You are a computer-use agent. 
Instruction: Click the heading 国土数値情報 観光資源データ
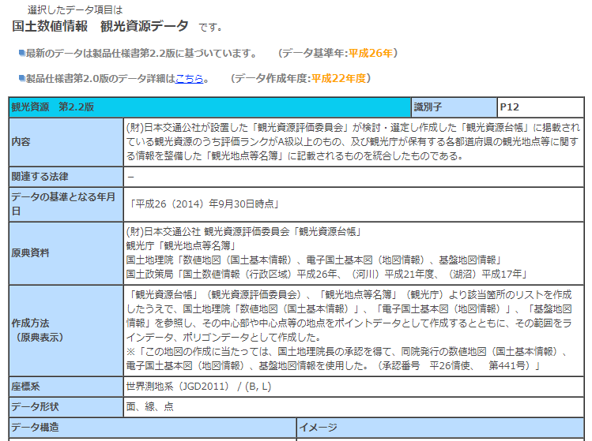100,26
